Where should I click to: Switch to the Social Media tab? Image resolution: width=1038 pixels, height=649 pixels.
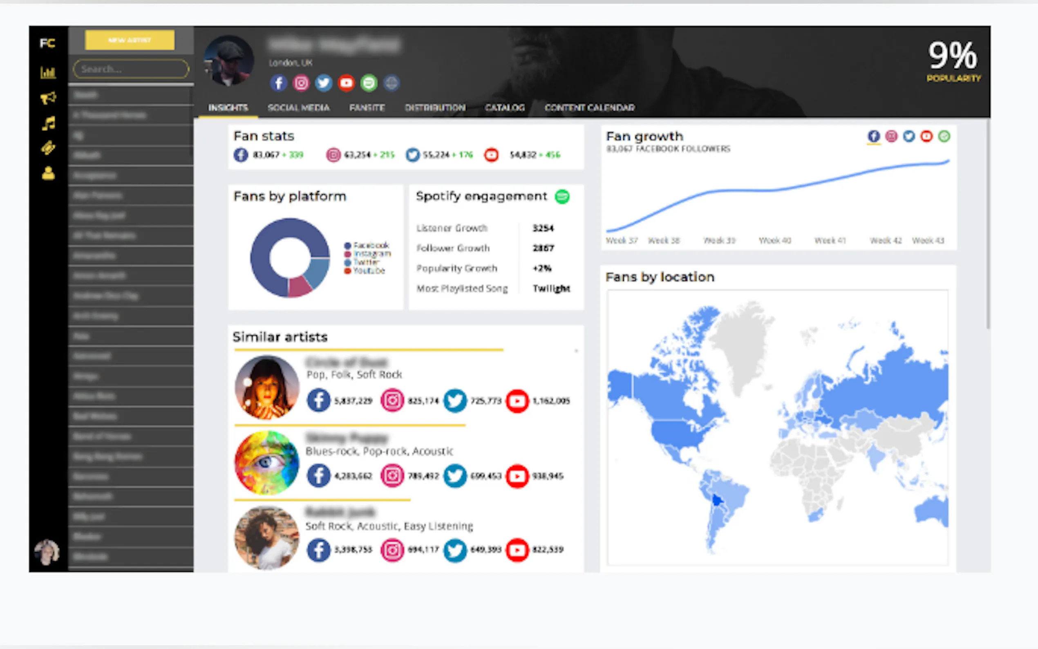tap(299, 108)
